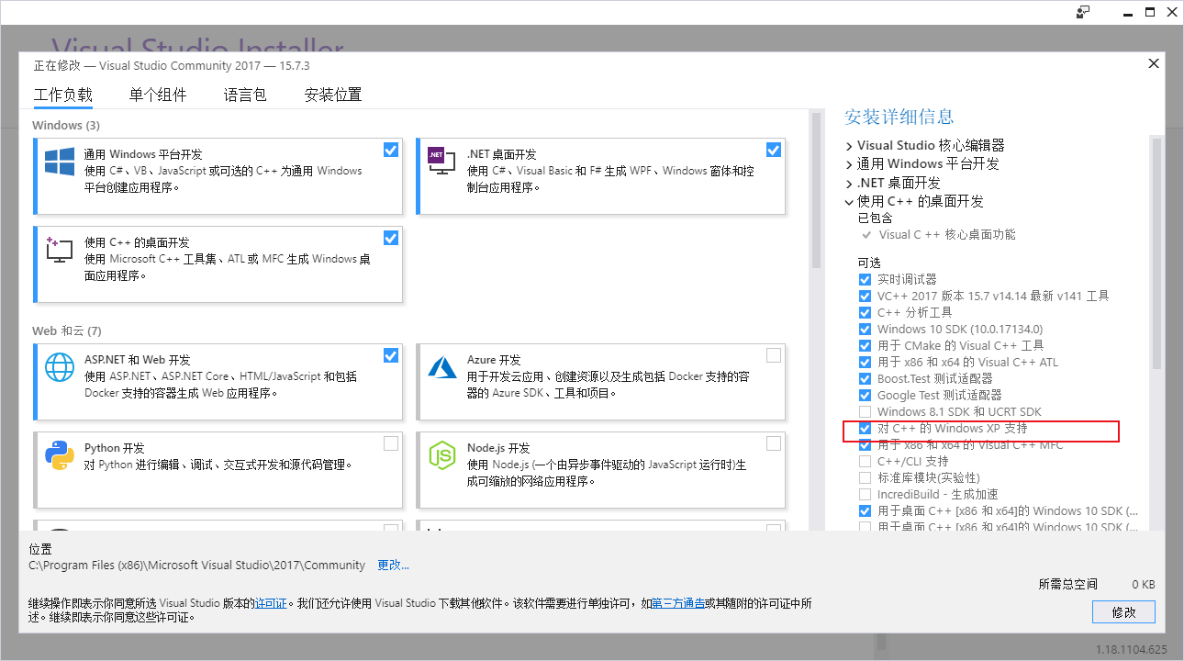This screenshot has height=661, width=1184.
Task: Click the 可选 section label
Action: point(868,263)
